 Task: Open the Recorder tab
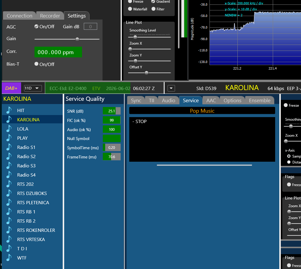pyautogui.click(x=50, y=16)
